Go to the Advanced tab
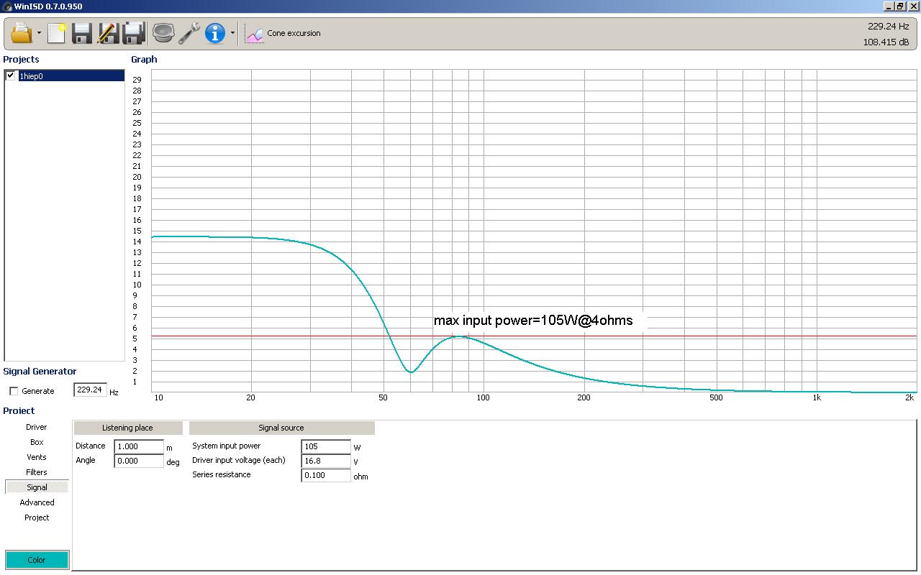 tap(37, 502)
